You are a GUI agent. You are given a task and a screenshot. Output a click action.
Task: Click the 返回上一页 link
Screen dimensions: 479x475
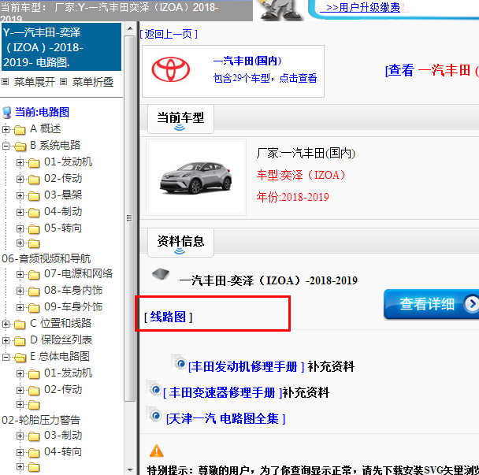point(169,34)
